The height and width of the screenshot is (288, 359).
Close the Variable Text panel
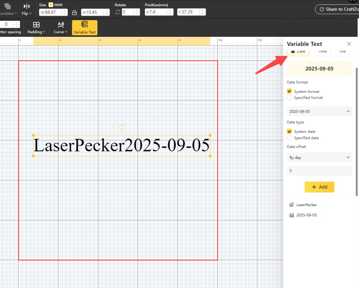pos(349,44)
